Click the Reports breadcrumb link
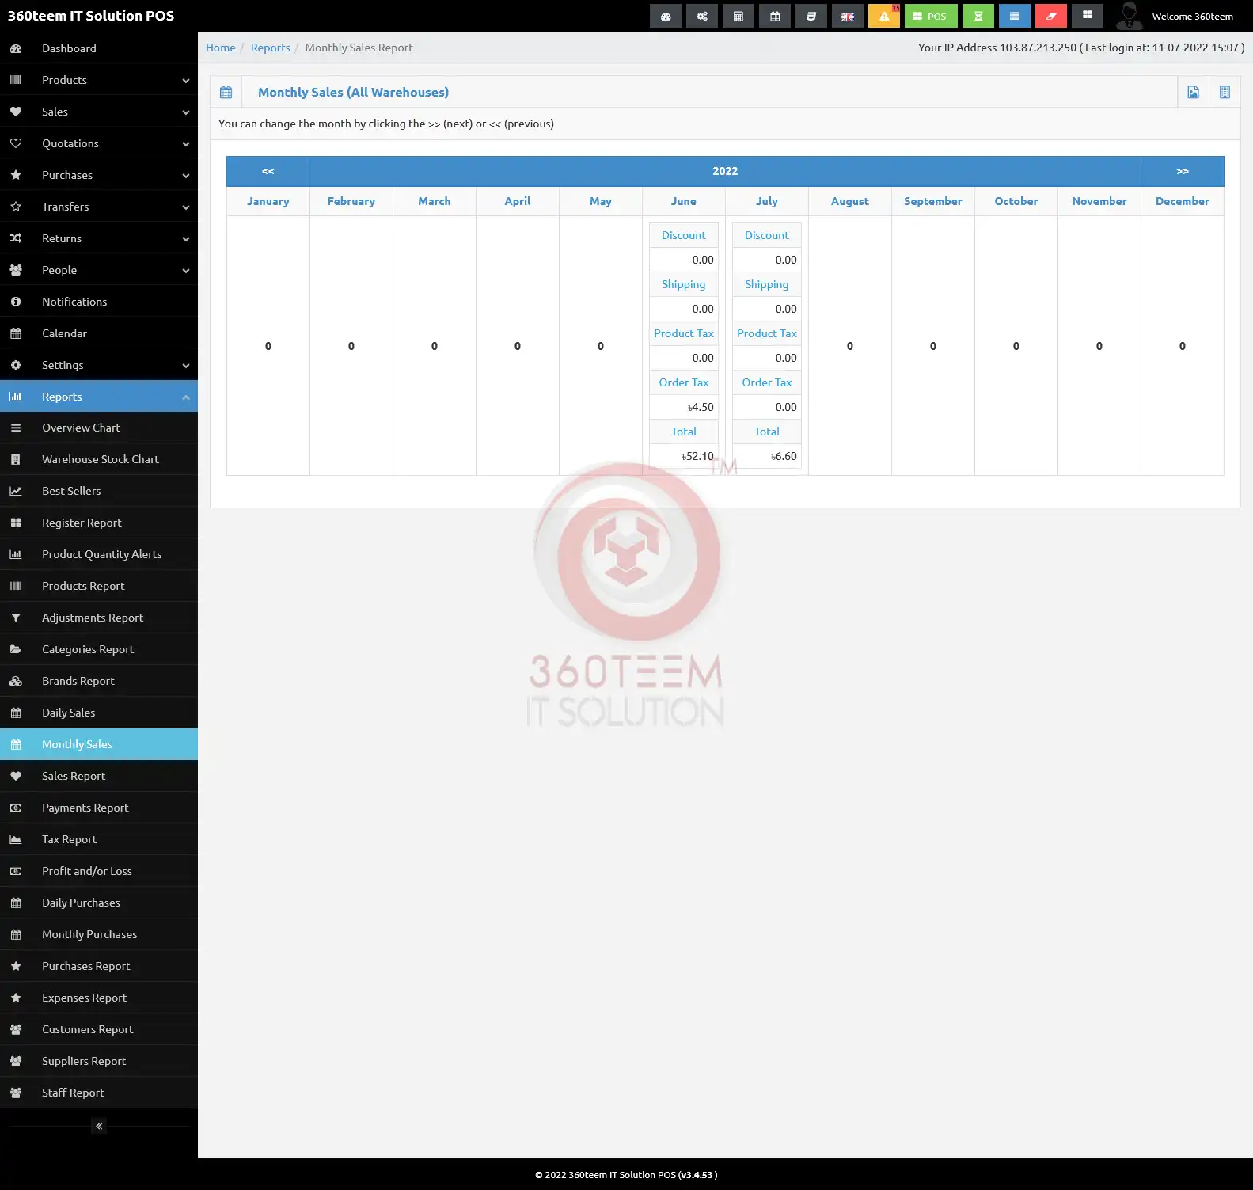Viewport: 1253px width, 1190px height. click(271, 48)
